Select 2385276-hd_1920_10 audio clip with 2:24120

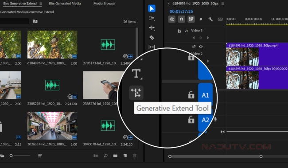click(x=52, y=85)
